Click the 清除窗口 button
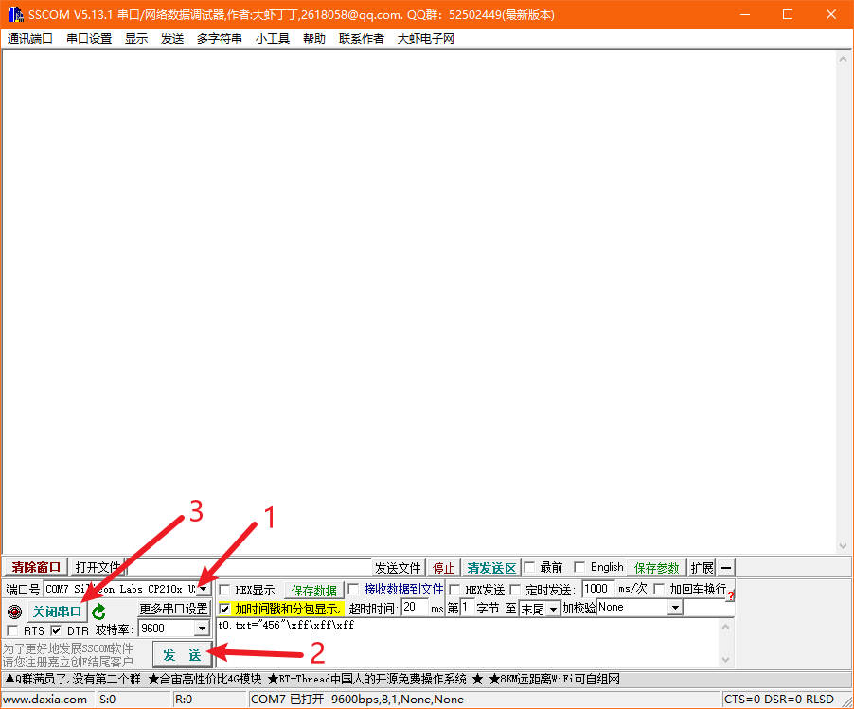 pos(36,568)
